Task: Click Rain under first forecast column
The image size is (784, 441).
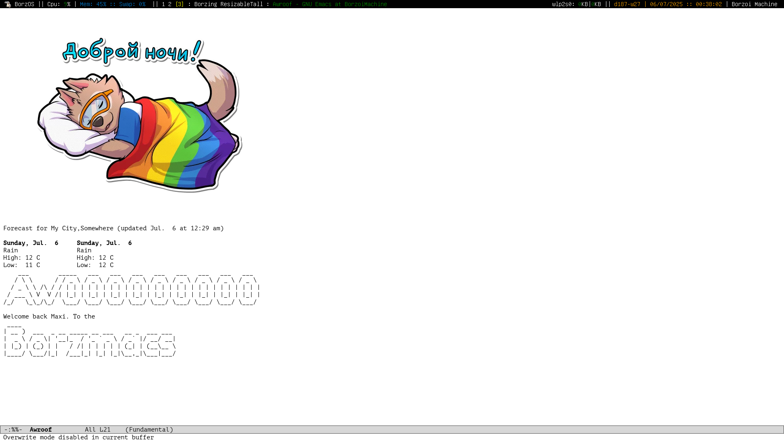Action: coord(11,250)
